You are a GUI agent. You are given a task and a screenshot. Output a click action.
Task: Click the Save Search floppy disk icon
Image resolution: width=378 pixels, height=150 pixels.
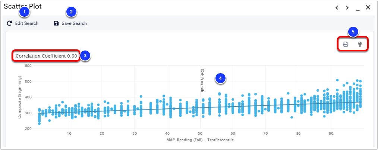(x=56, y=23)
